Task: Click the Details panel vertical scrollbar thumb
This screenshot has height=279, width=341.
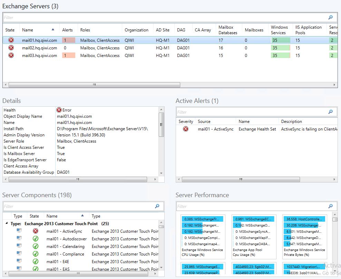Action: coord(161,125)
